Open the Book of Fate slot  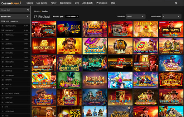146,29
